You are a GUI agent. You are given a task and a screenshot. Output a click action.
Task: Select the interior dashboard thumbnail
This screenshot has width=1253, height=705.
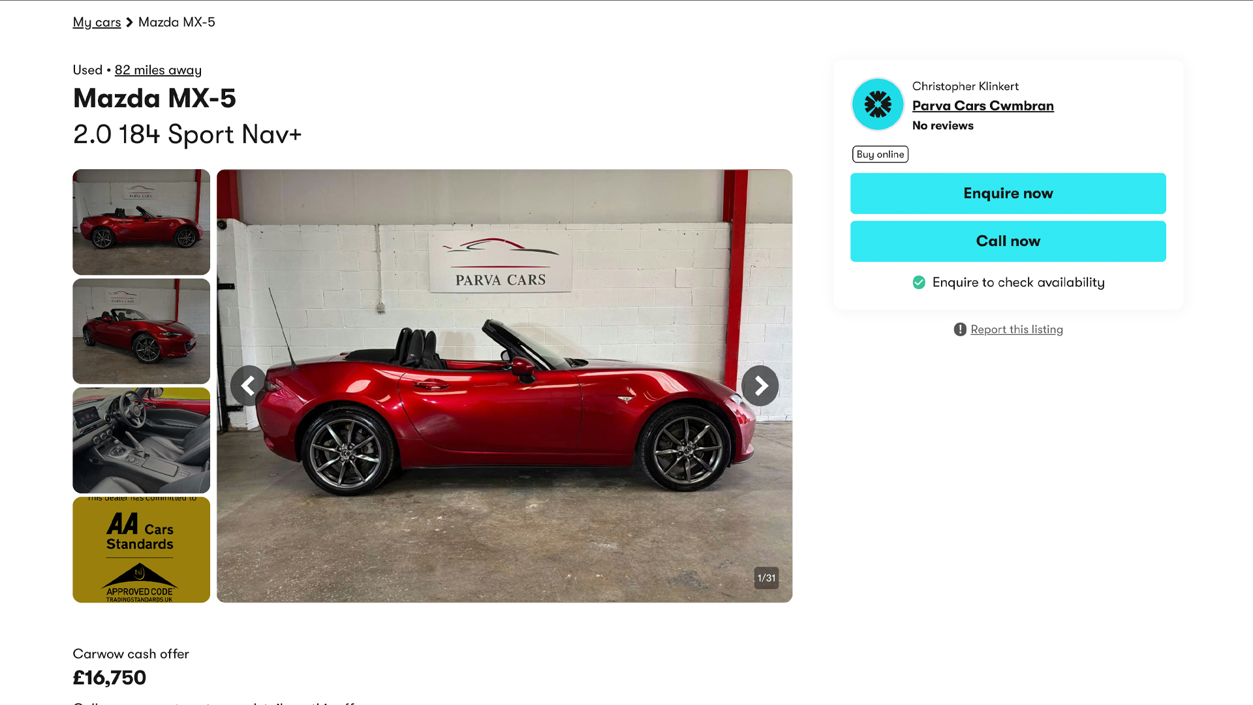pos(142,441)
